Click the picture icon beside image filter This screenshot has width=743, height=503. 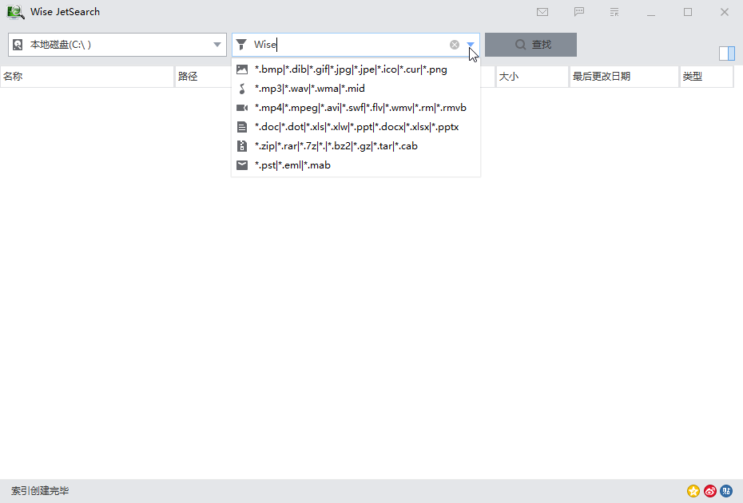242,69
